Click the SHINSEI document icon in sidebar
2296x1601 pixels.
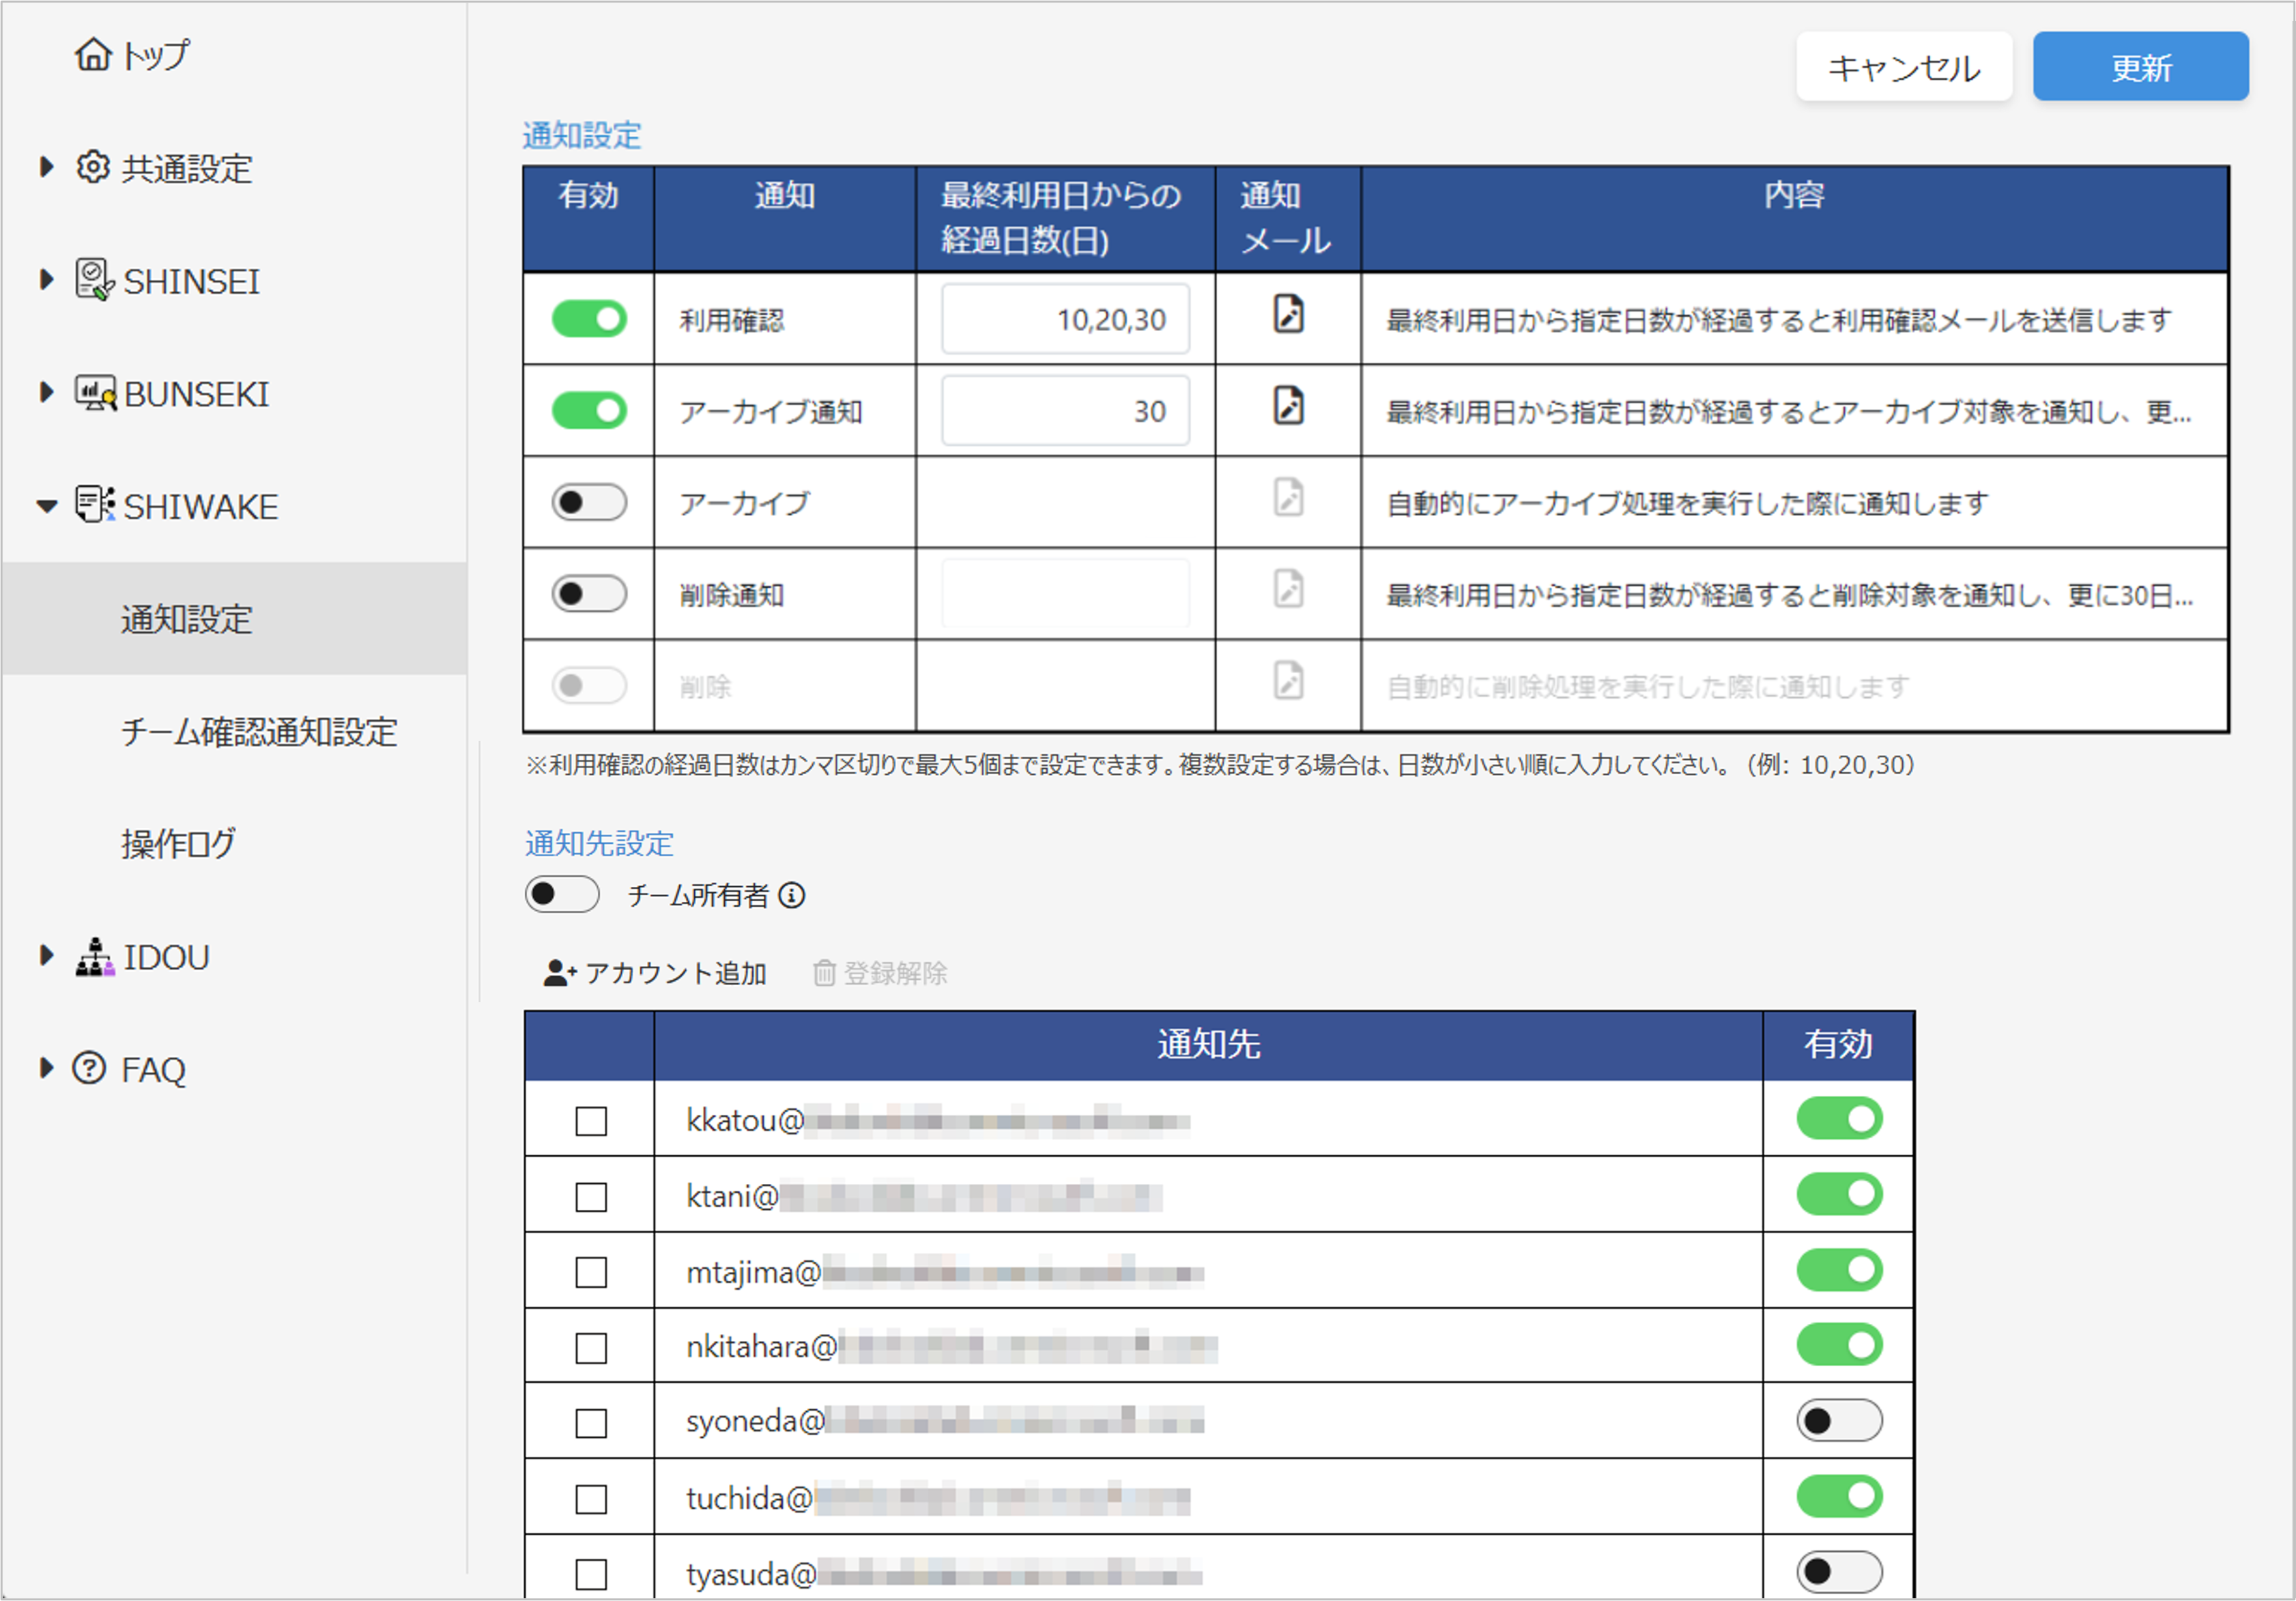point(94,280)
